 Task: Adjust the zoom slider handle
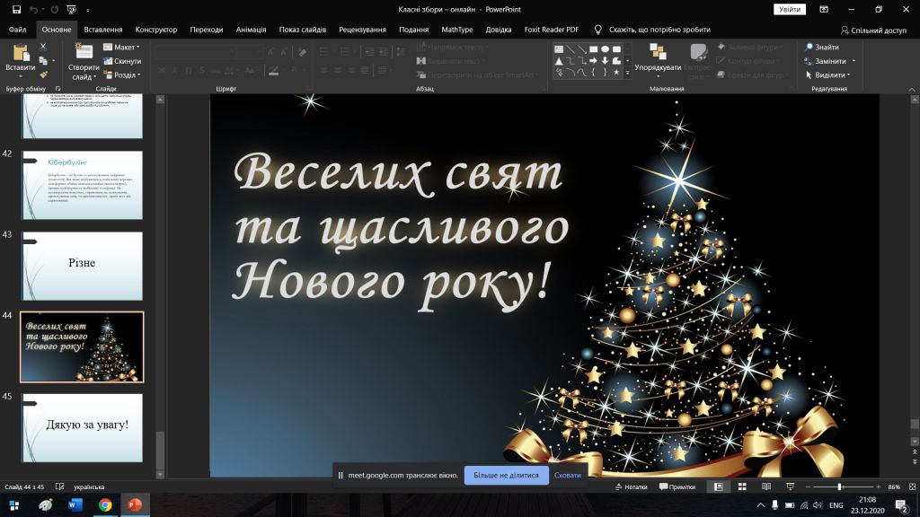pyautogui.click(x=840, y=487)
